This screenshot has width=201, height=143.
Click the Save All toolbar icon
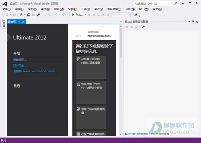[38, 15]
